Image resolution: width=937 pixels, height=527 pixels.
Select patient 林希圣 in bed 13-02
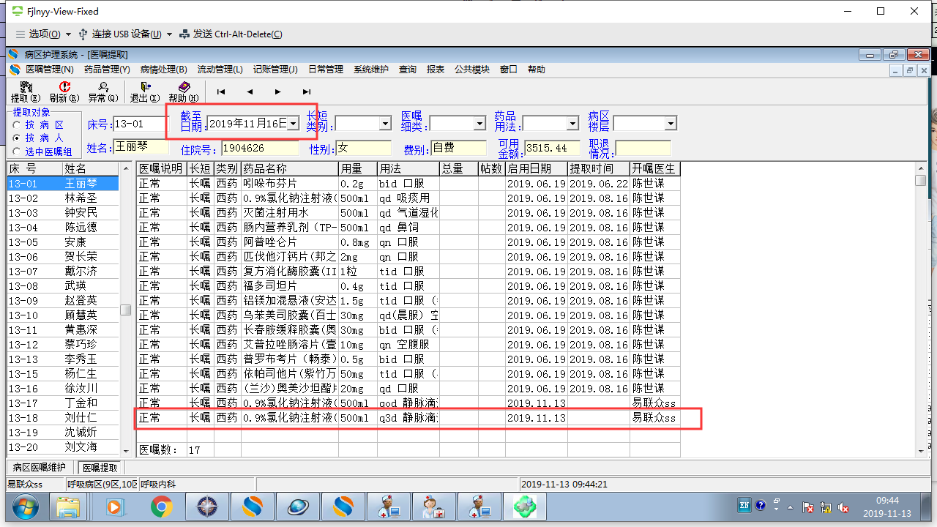pos(63,198)
